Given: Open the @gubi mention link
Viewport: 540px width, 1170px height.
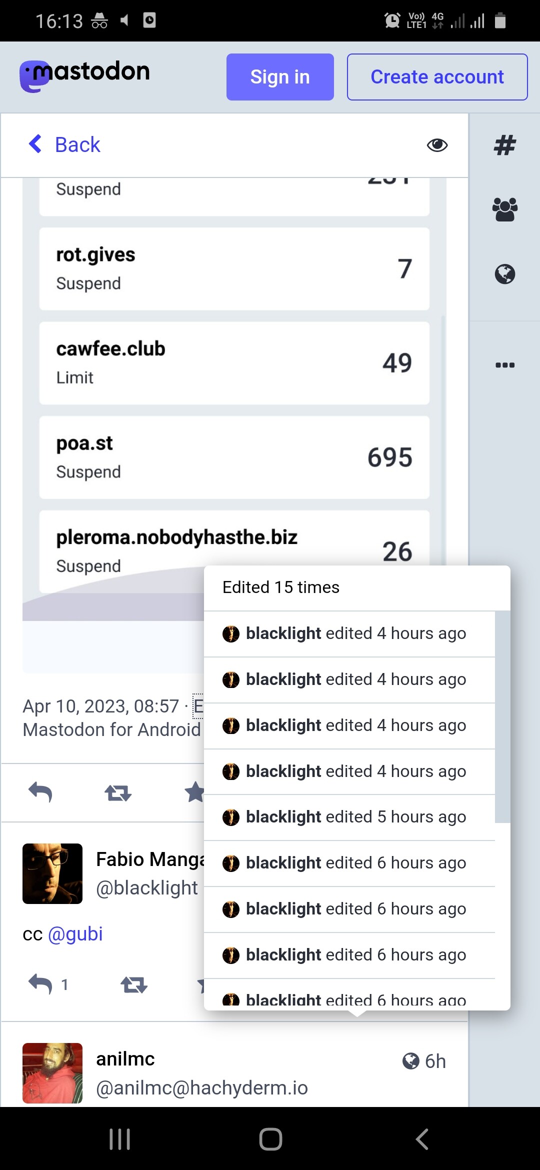Looking at the screenshot, I should [x=75, y=934].
